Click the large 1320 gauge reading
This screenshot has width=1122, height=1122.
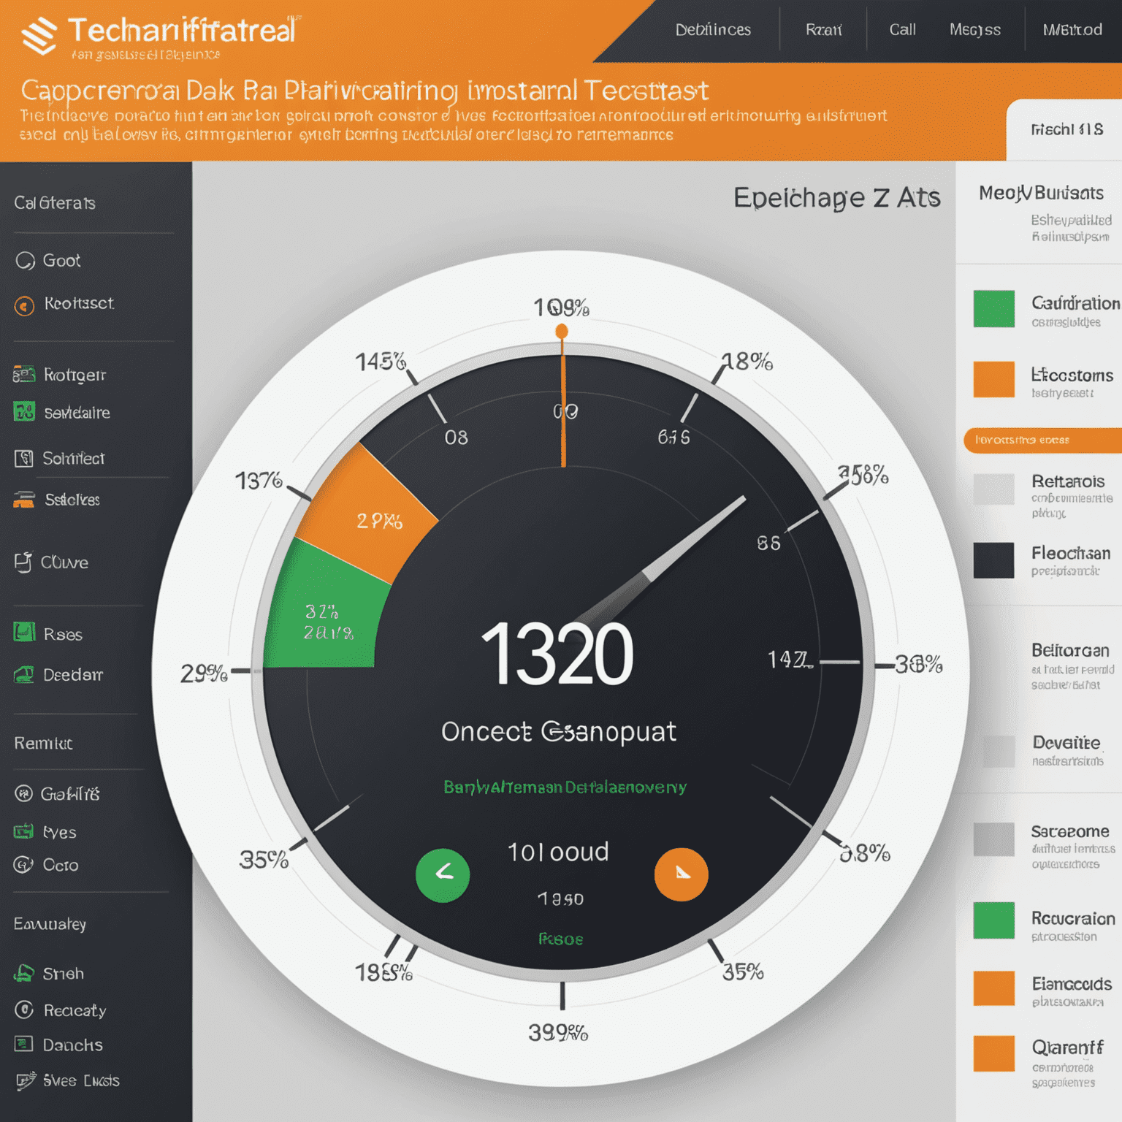(x=557, y=654)
